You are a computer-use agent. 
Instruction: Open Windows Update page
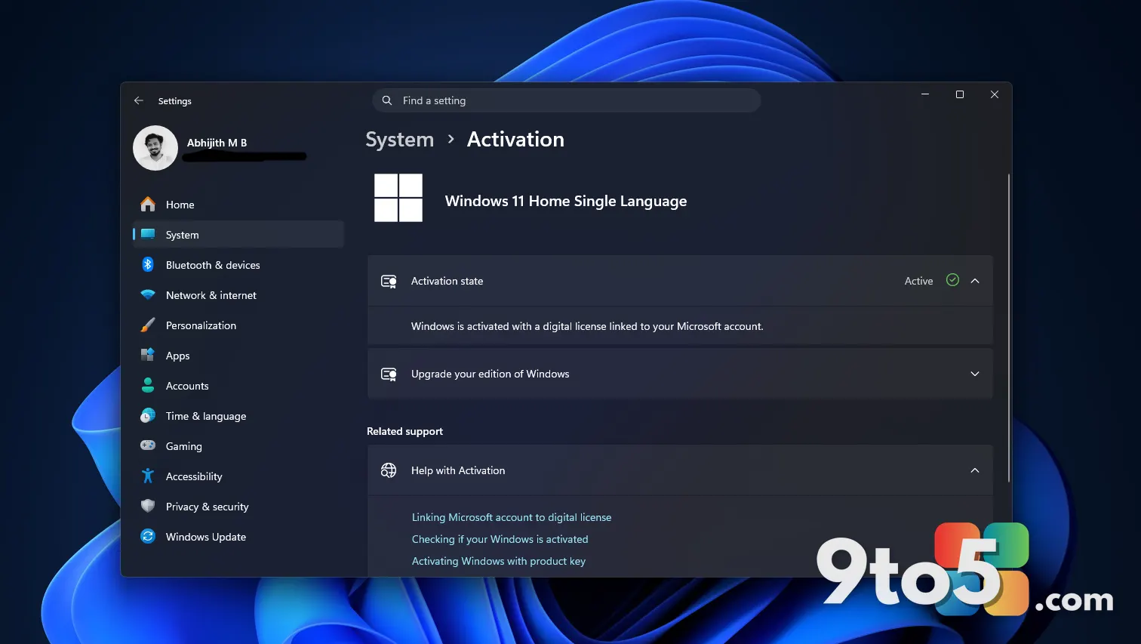238,537
